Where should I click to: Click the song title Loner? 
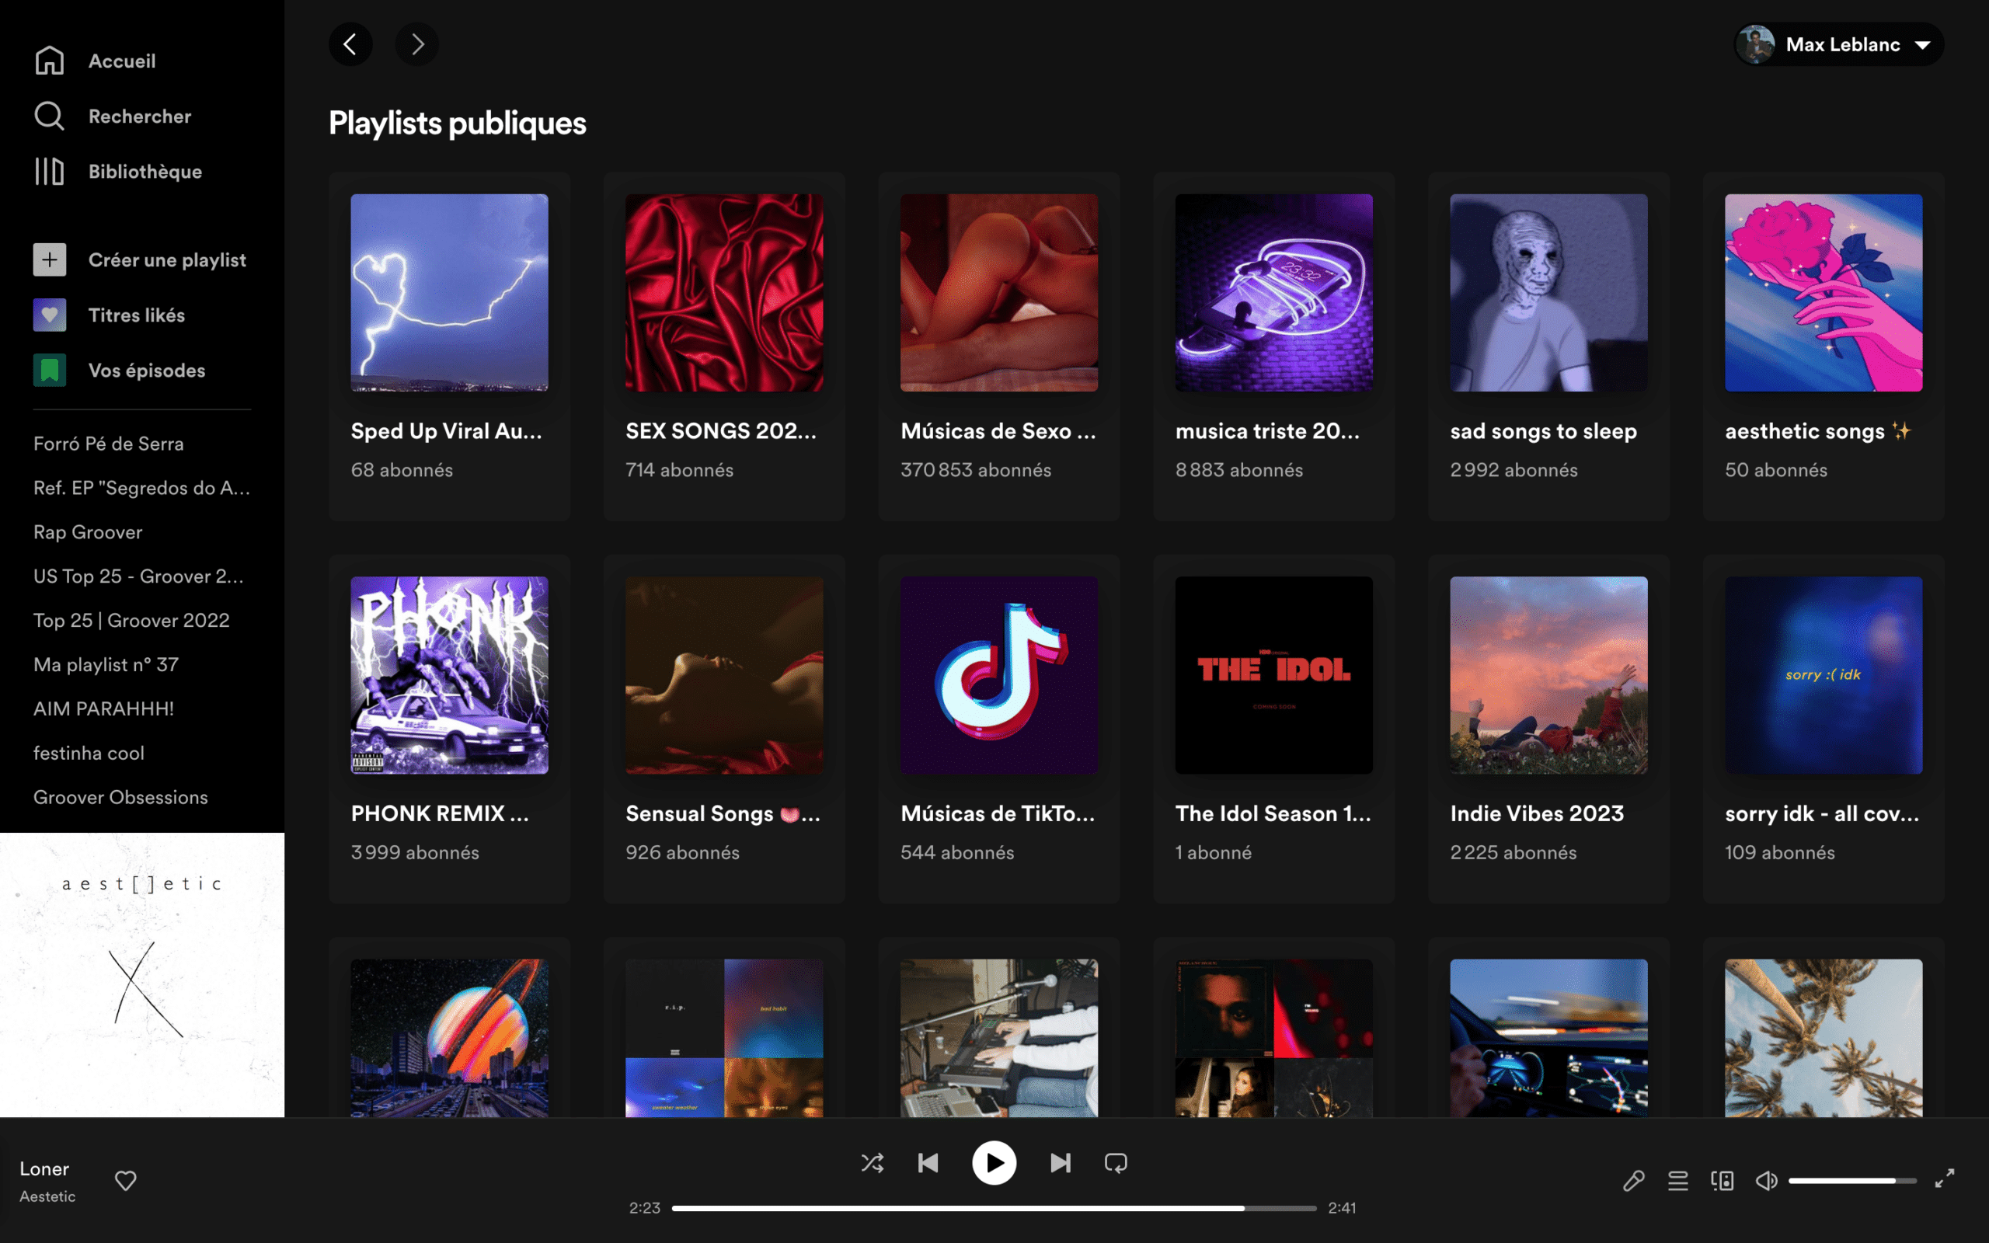pos(44,1168)
